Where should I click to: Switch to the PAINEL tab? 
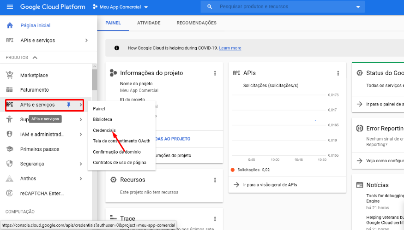tap(113, 23)
